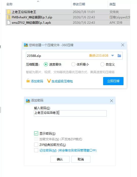The width and height of the screenshot is (137, 177).
Task: Choose the 自定义 compression option
Action: (x=102, y=64)
